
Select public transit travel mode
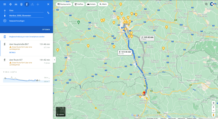[21, 4]
